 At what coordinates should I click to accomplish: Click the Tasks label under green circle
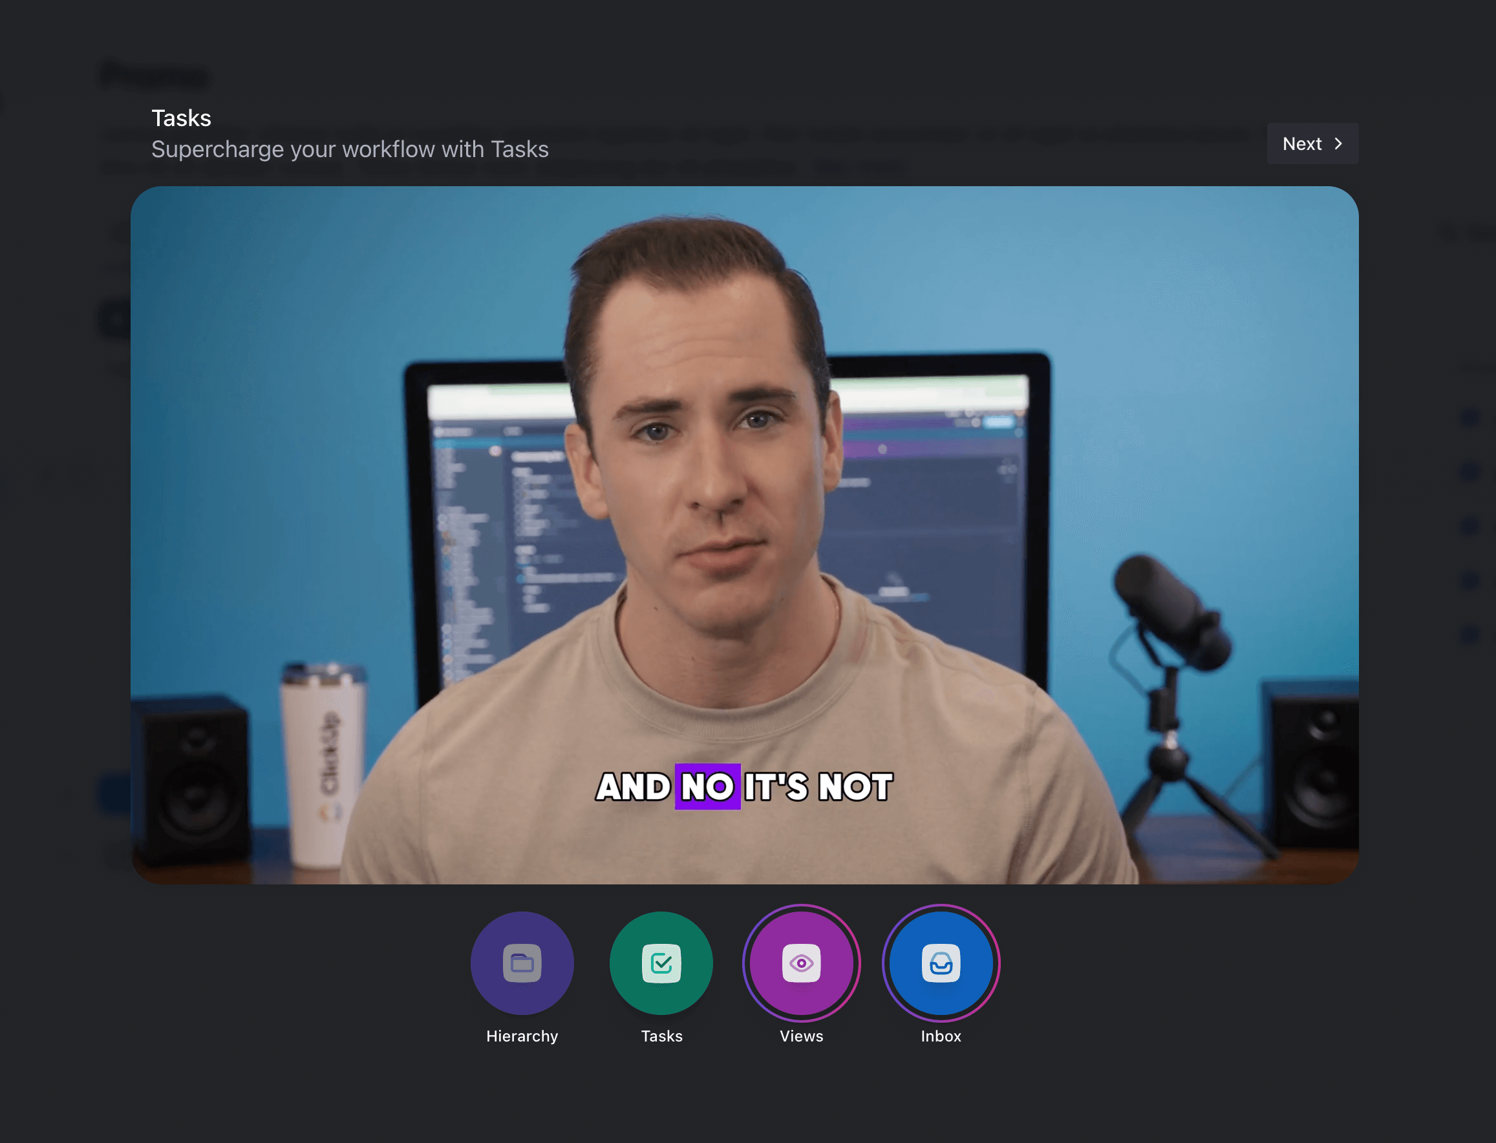[661, 1036]
